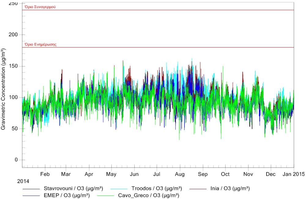Click the May x-axis label
306x199 pixels.
point(111,174)
